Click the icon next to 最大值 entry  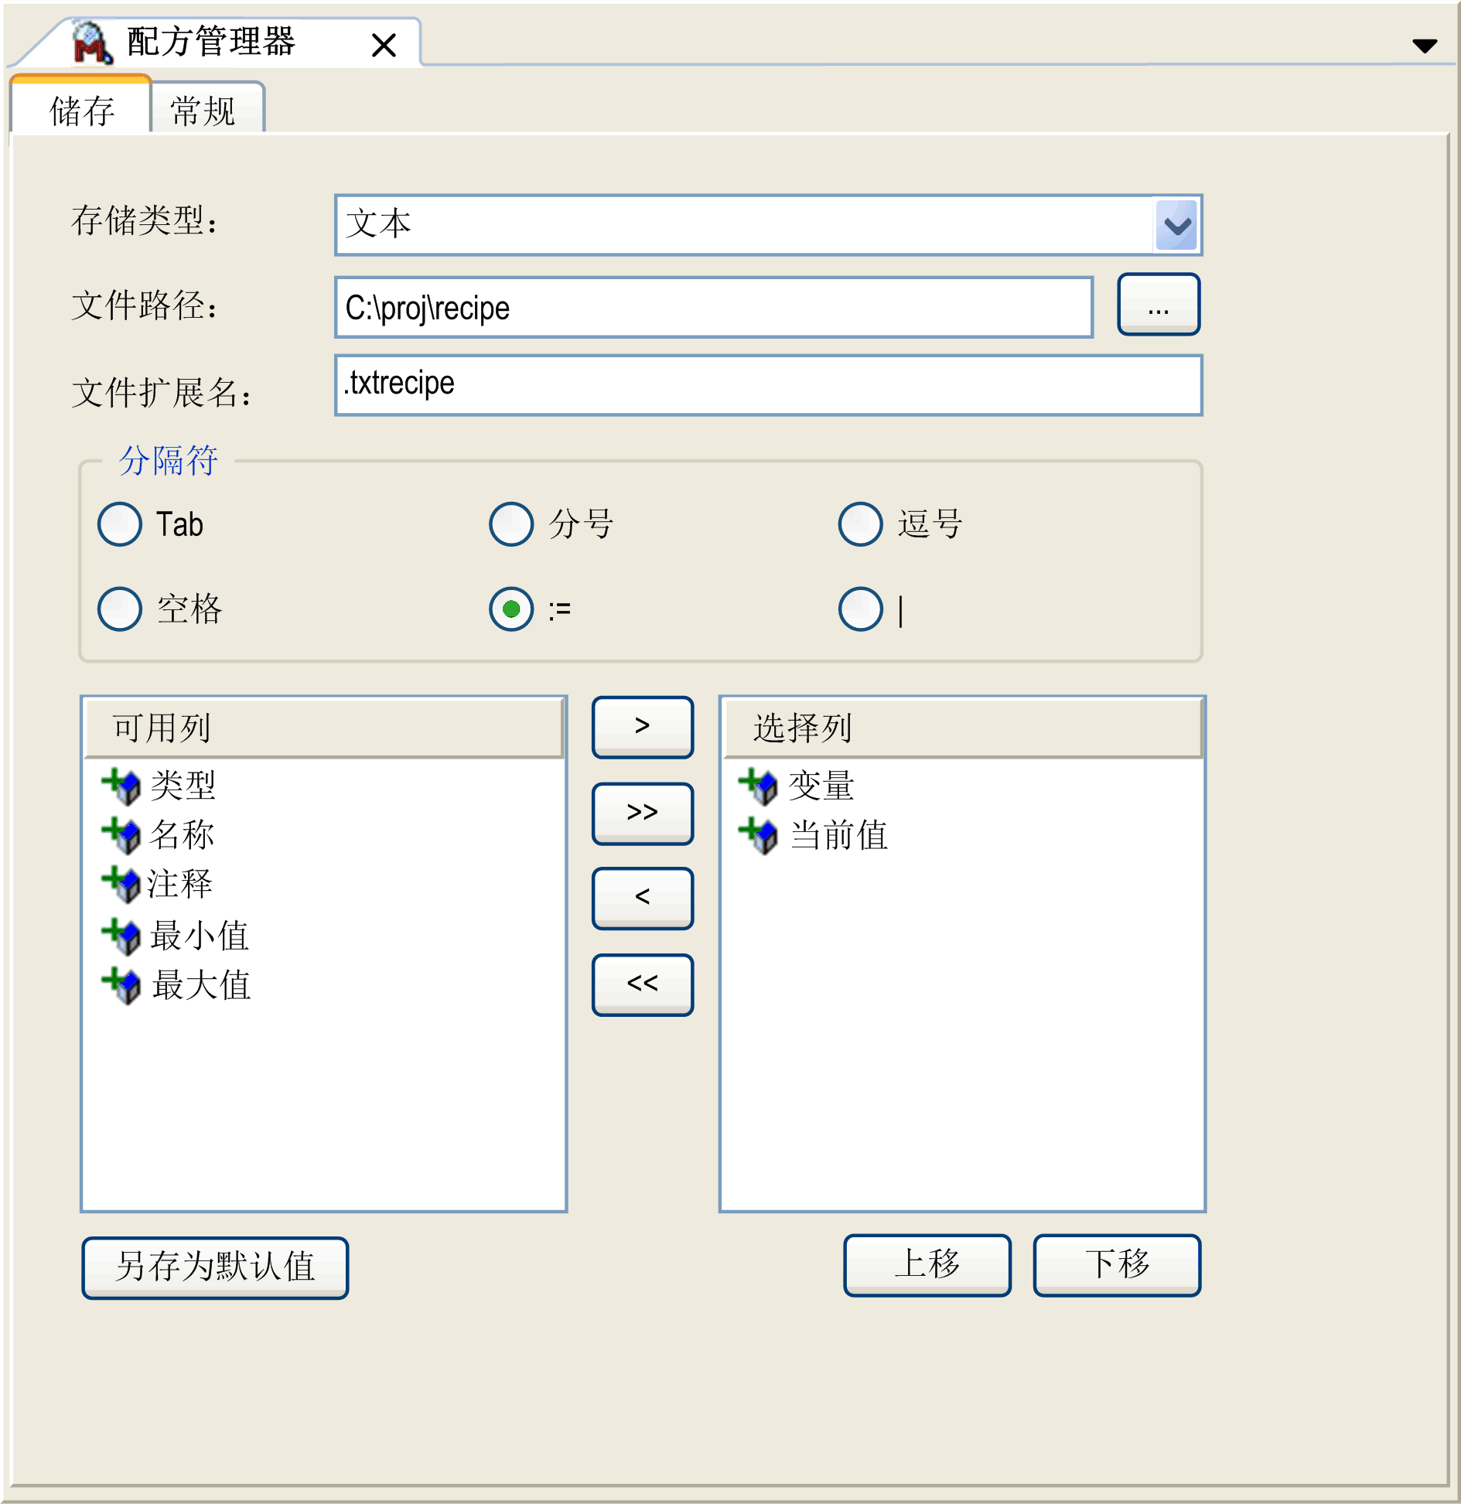point(121,985)
